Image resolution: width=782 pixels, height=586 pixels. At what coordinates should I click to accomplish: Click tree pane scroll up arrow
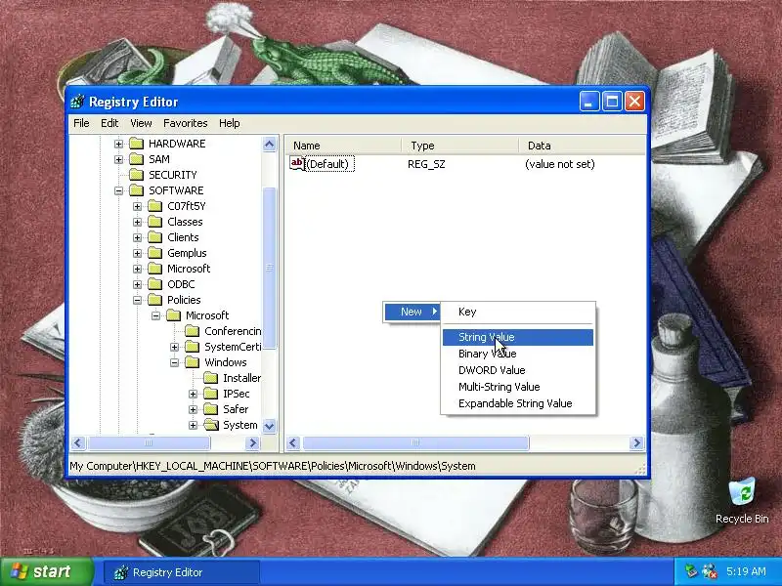[x=270, y=145]
